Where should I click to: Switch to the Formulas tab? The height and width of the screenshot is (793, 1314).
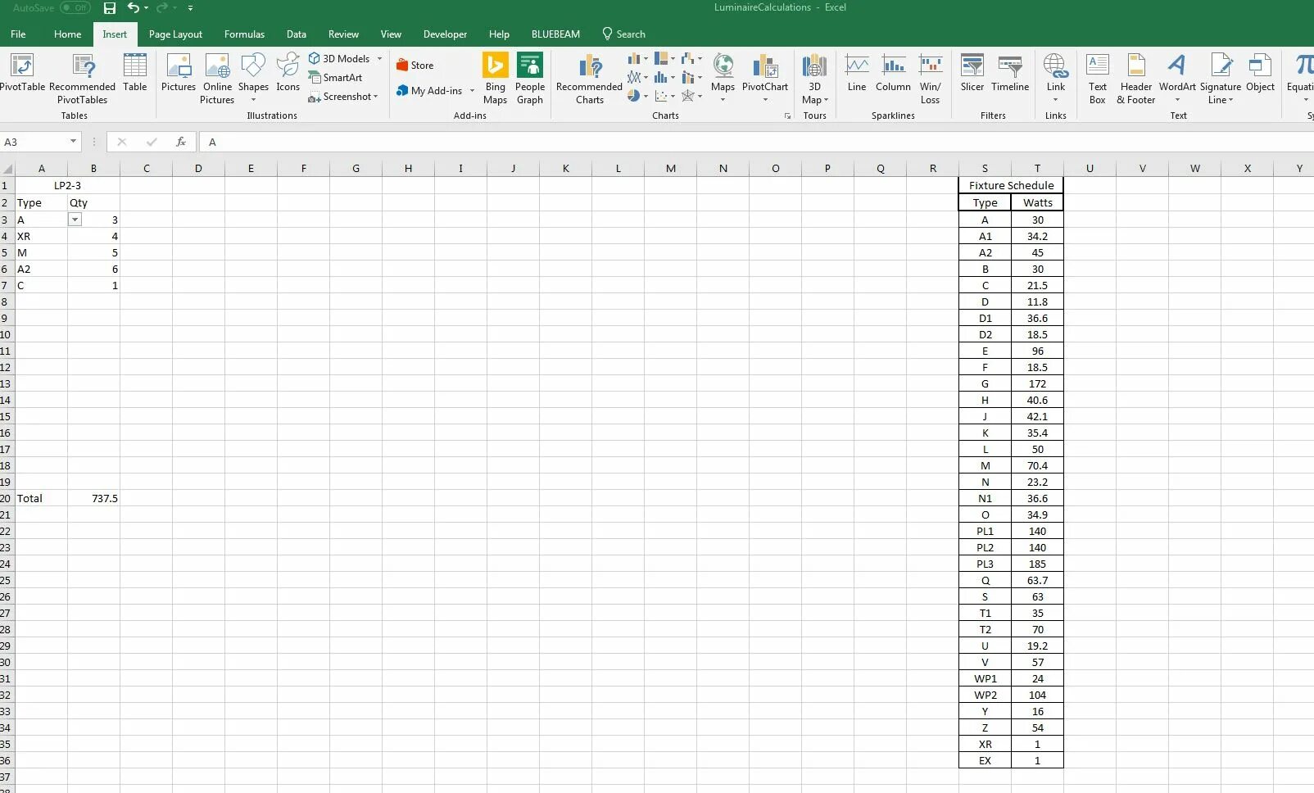(244, 34)
